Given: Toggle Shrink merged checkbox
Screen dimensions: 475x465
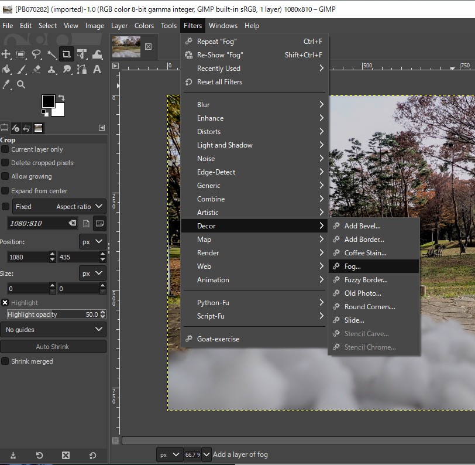Looking at the screenshot, I should 5,361.
